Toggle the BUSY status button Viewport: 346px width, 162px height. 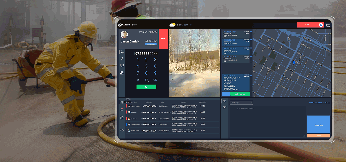(x=307, y=25)
